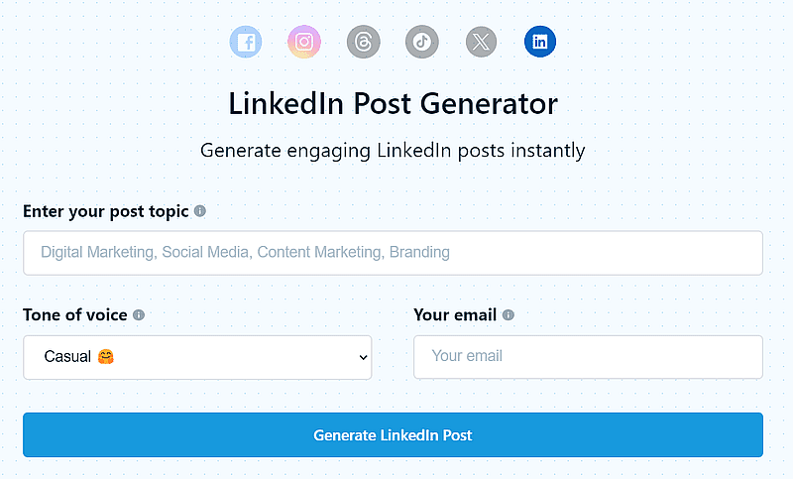Choose the TikTok icon

pyautogui.click(x=421, y=42)
